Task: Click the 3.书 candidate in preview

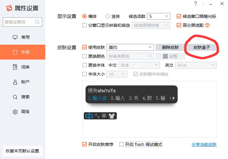Action: (134, 98)
